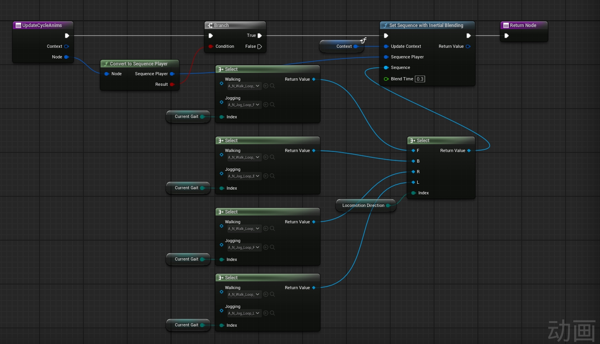Click the Locomotion Direction variable output pin

388,205
